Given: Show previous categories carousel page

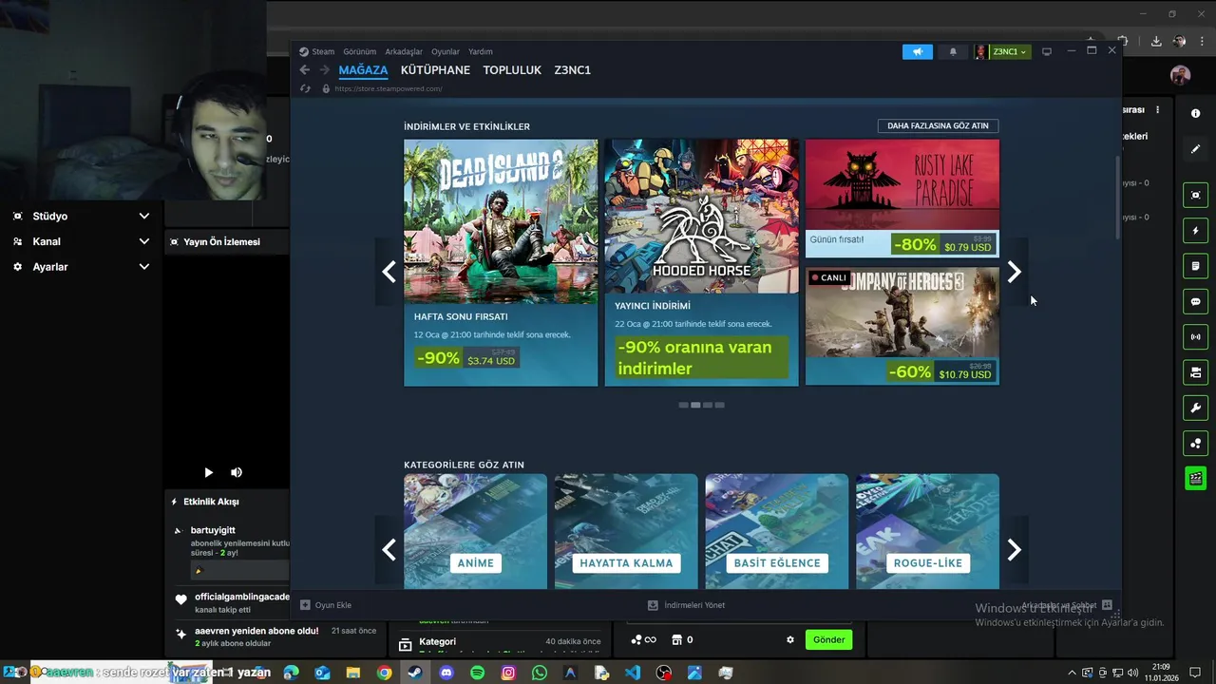Looking at the screenshot, I should point(389,550).
